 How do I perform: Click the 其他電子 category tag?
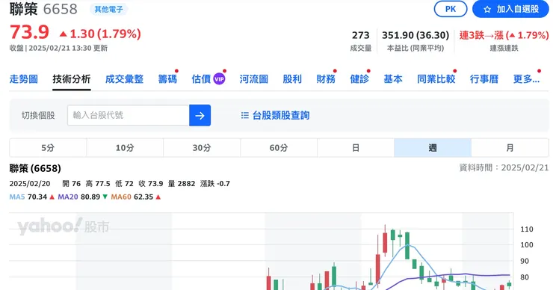108,10
